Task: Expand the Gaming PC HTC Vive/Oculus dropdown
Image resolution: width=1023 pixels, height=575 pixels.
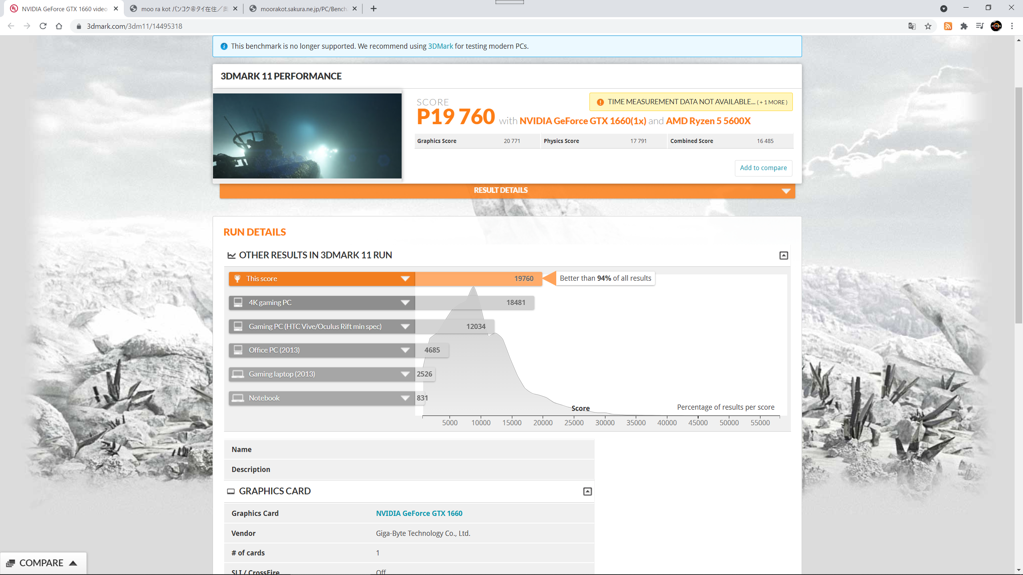Action: tap(405, 327)
